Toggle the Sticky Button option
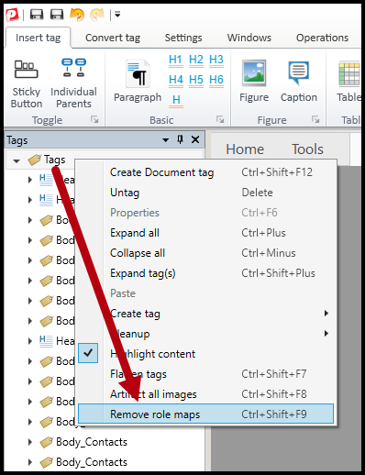Viewport: 365px width, 475px height. 27,84
